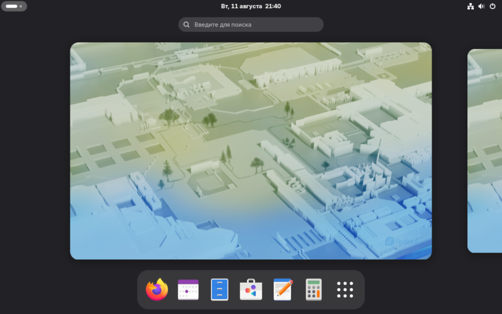Click the network status icon
The width and height of the screenshot is (502, 314).
[470, 6]
